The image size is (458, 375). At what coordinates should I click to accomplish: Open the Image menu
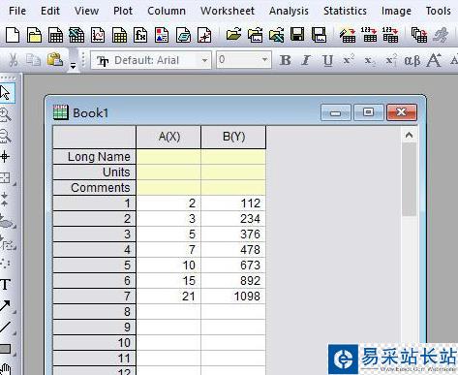point(396,11)
